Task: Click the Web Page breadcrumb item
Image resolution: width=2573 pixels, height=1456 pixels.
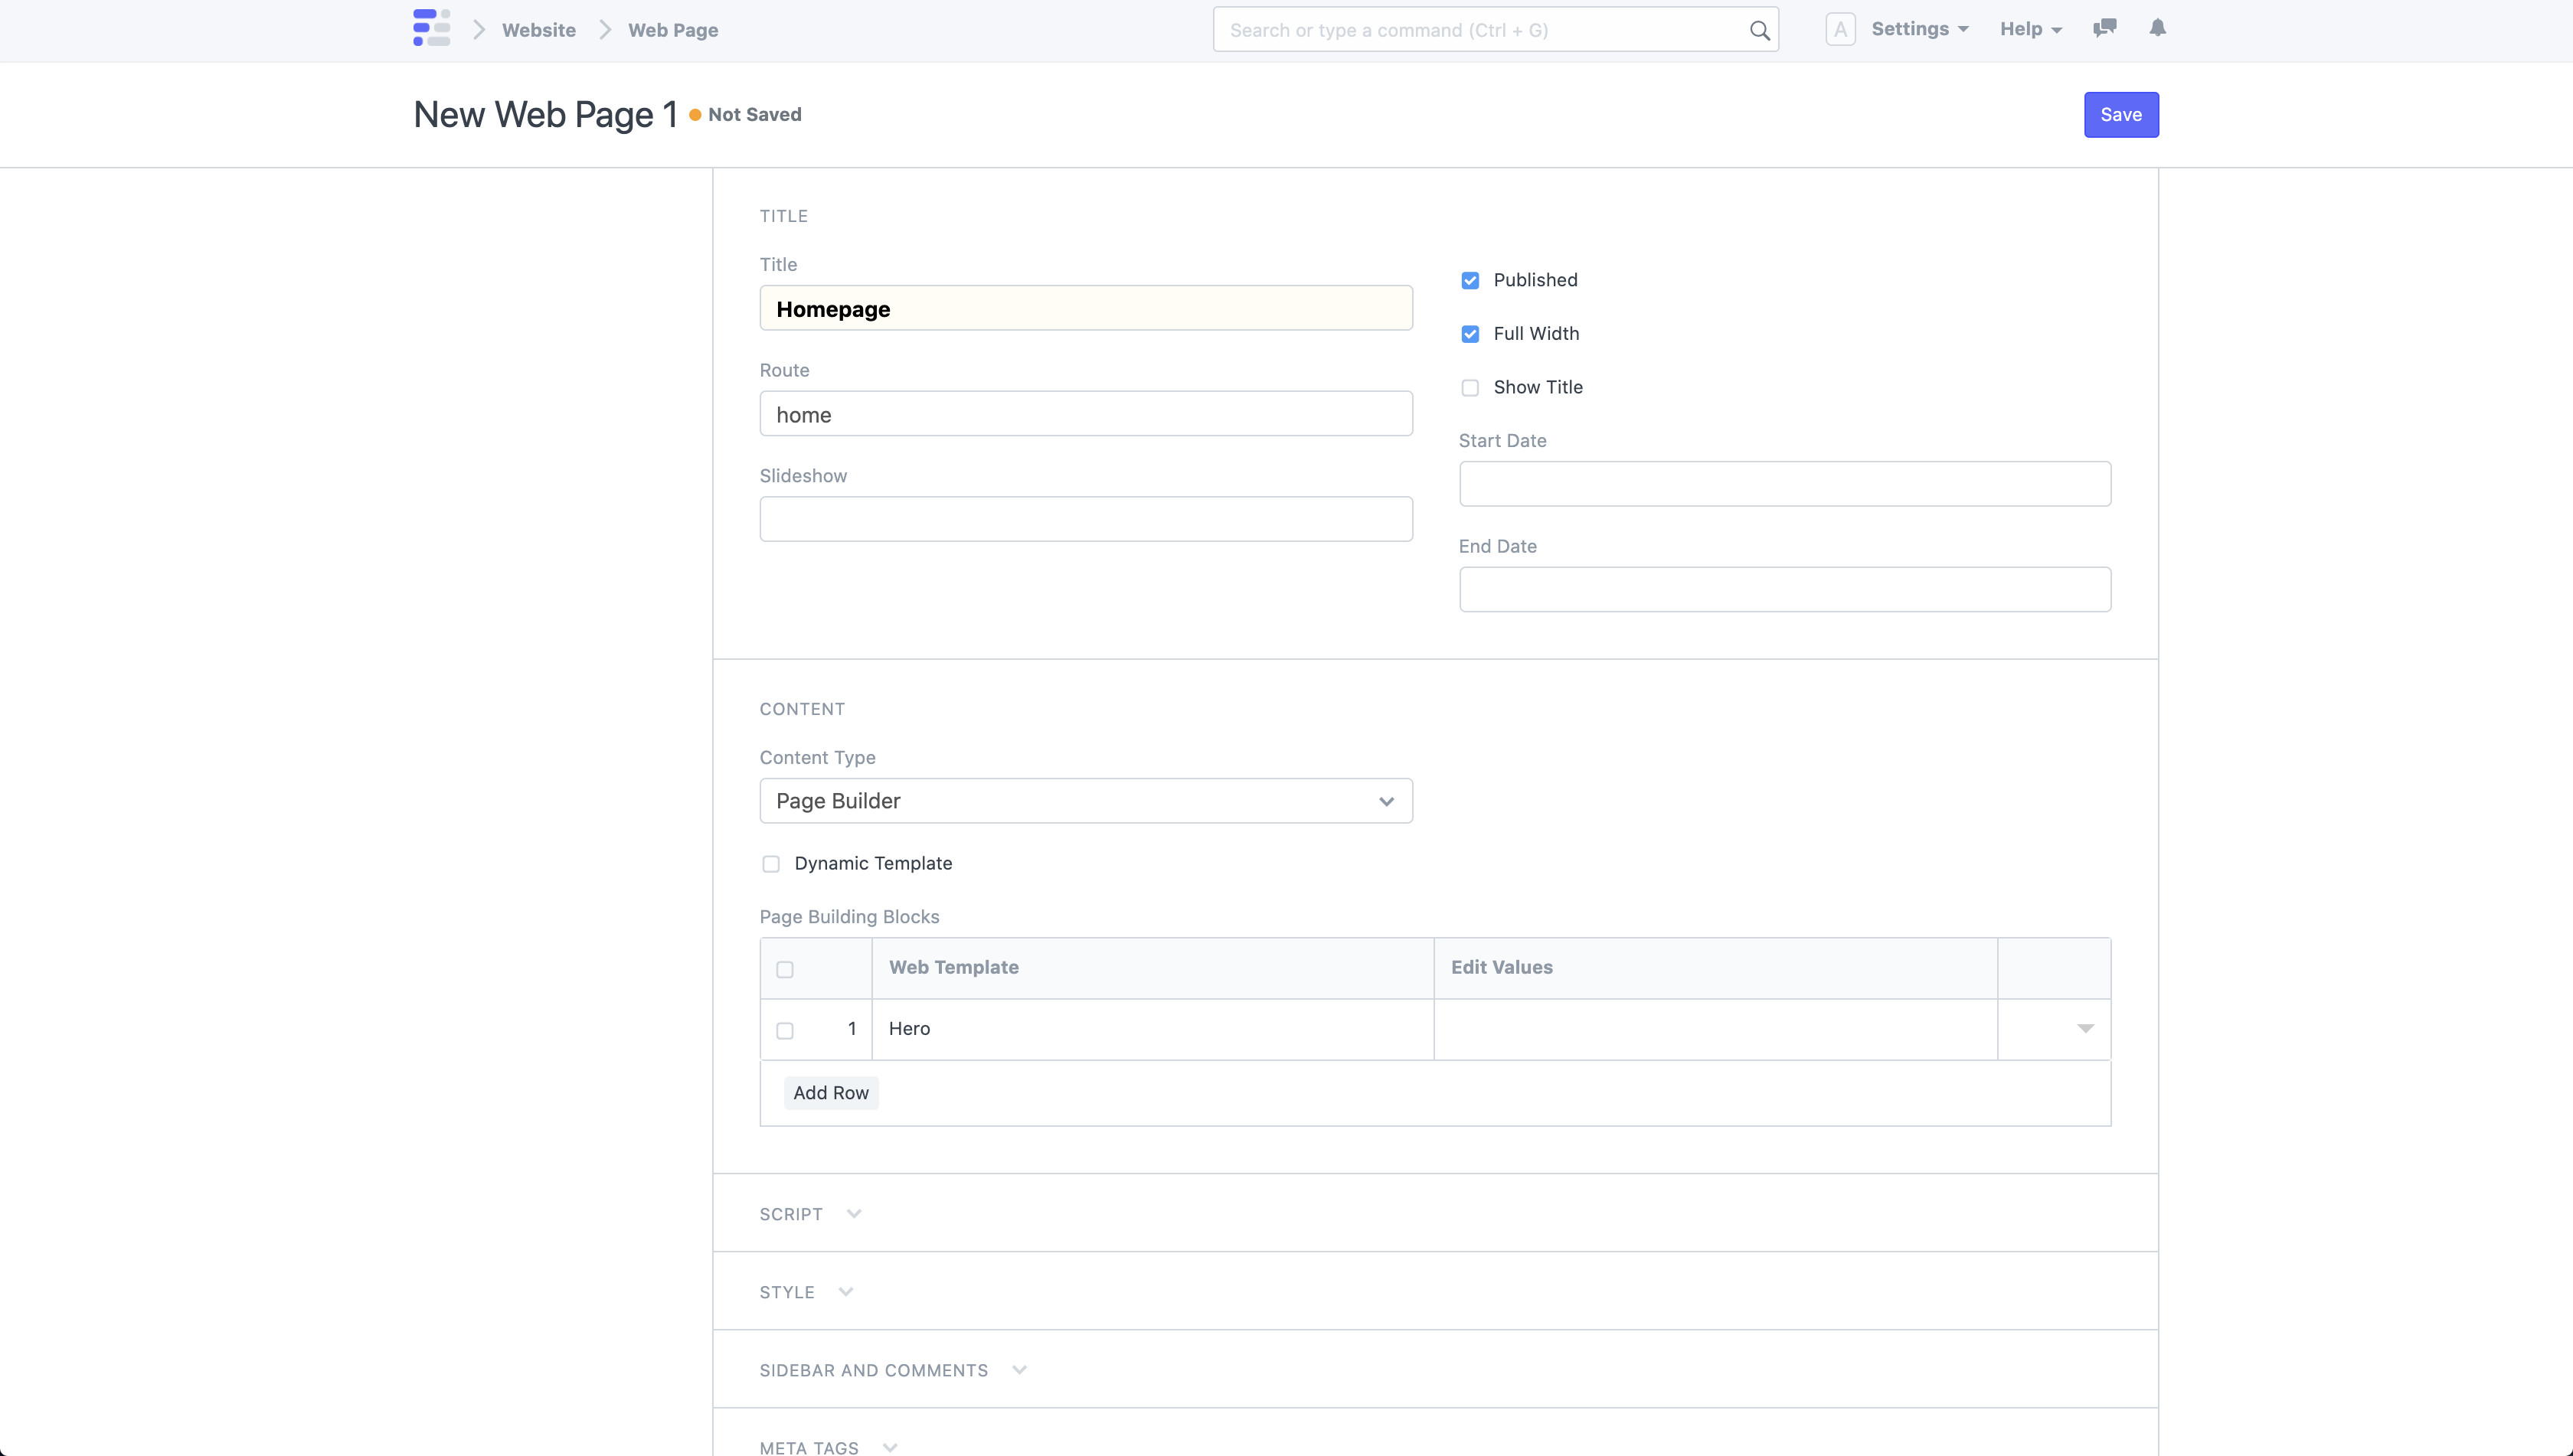Action: click(x=673, y=30)
